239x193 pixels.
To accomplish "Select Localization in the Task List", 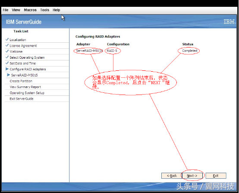I will 18,40.
